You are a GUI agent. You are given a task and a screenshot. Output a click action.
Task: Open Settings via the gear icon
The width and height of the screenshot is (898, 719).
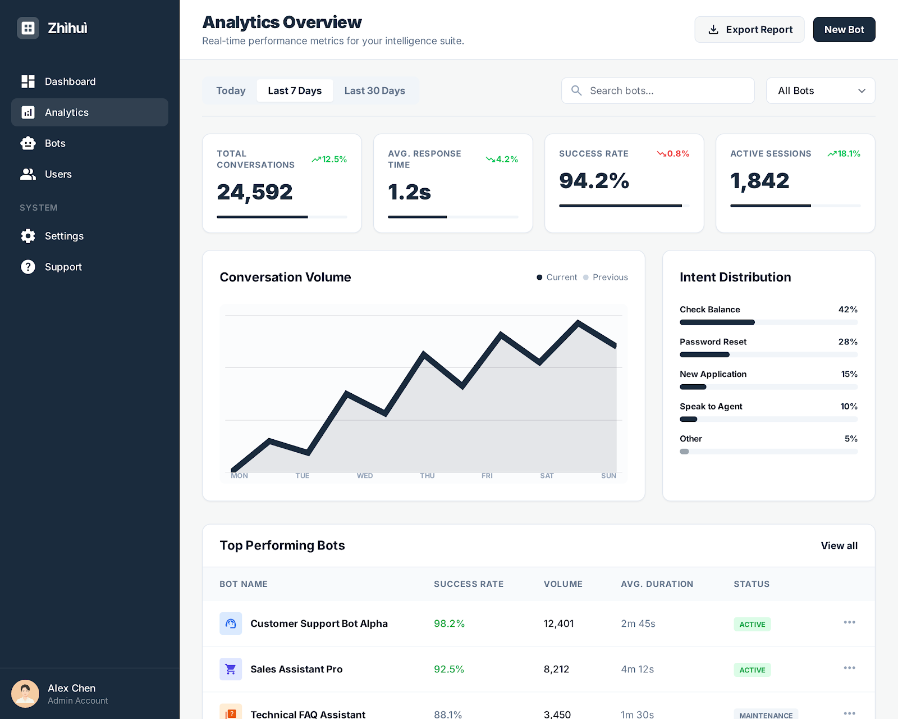tap(28, 236)
